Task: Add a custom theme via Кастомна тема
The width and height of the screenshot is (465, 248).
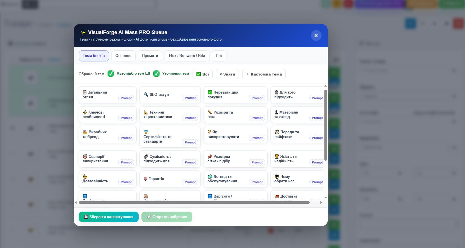Action: (x=264, y=74)
